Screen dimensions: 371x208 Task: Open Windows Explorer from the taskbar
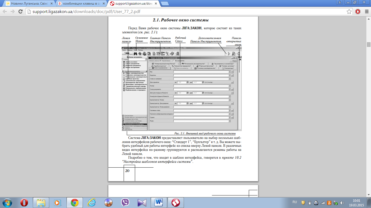[41, 203]
